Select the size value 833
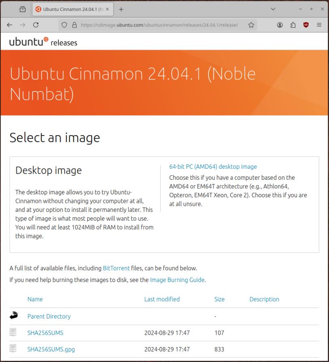 [219, 349]
